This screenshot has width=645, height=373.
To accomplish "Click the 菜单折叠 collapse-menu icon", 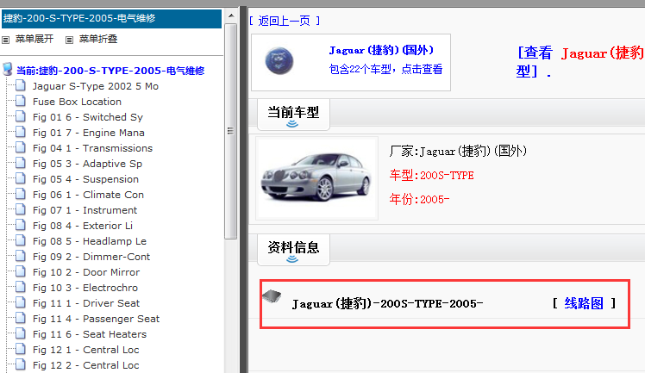I will [69, 40].
